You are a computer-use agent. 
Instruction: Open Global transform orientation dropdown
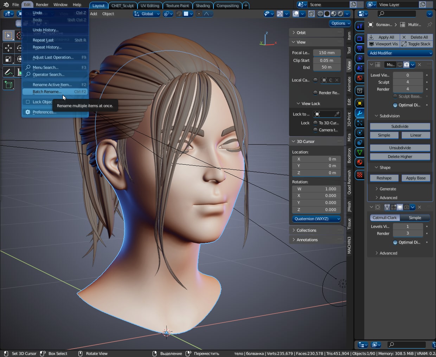(x=147, y=14)
